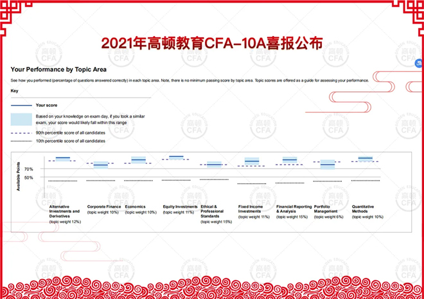Click the 'Equity Investments' topic label

tap(180, 207)
